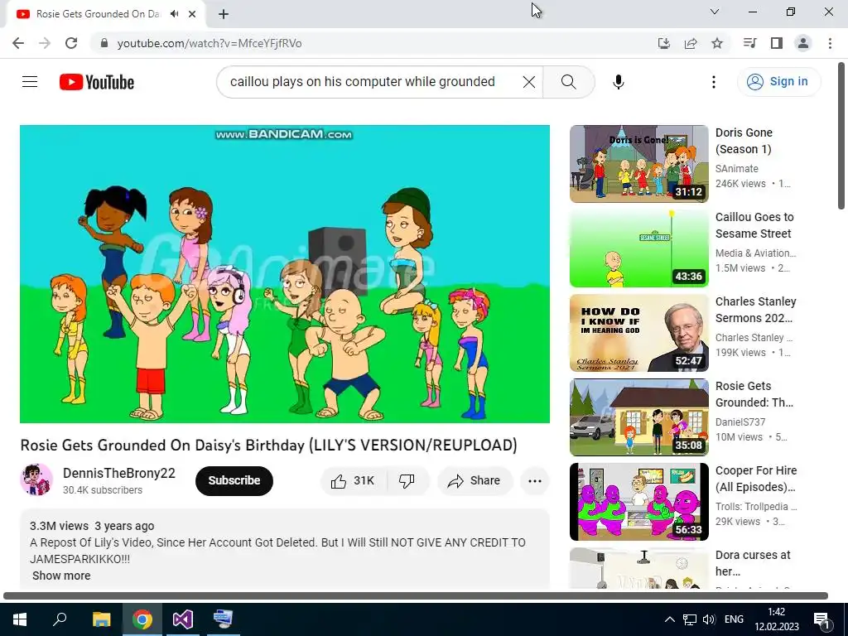This screenshot has width=848, height=636.
Task: Open a new tab
Action: click(x=224, y=14)
